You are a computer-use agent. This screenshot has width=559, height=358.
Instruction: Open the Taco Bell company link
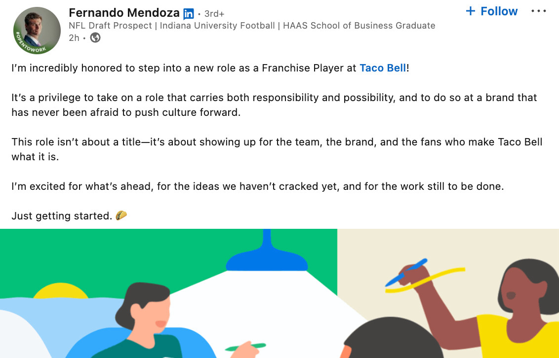383,68
